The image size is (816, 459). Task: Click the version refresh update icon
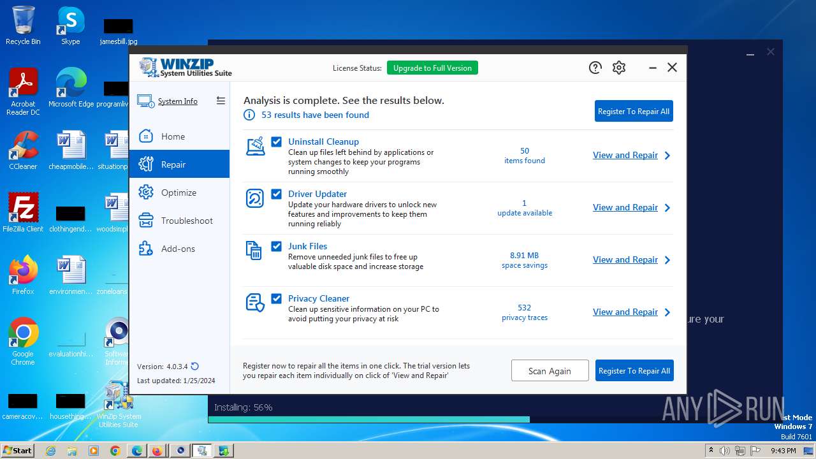tap(195, 367)
